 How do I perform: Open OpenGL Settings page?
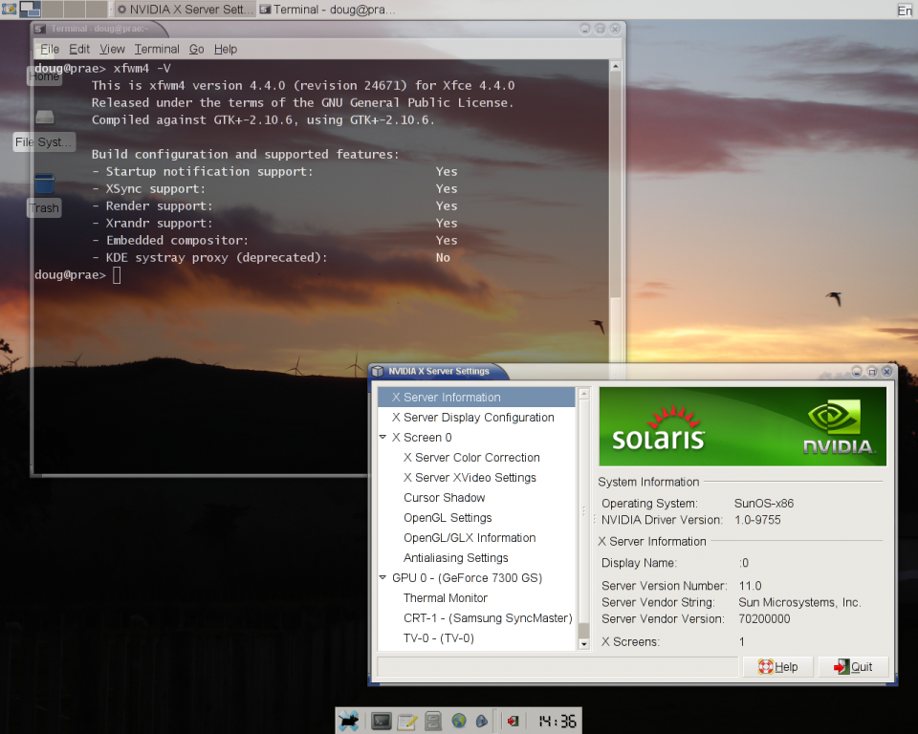click(x=476, y=517)
